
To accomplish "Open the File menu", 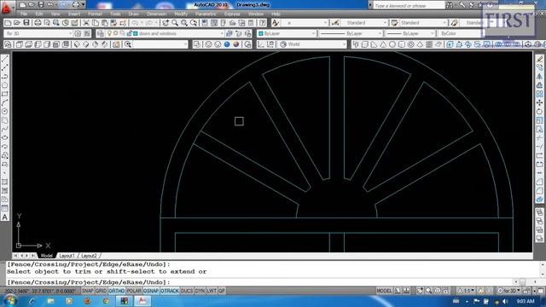I will (24, 14).
